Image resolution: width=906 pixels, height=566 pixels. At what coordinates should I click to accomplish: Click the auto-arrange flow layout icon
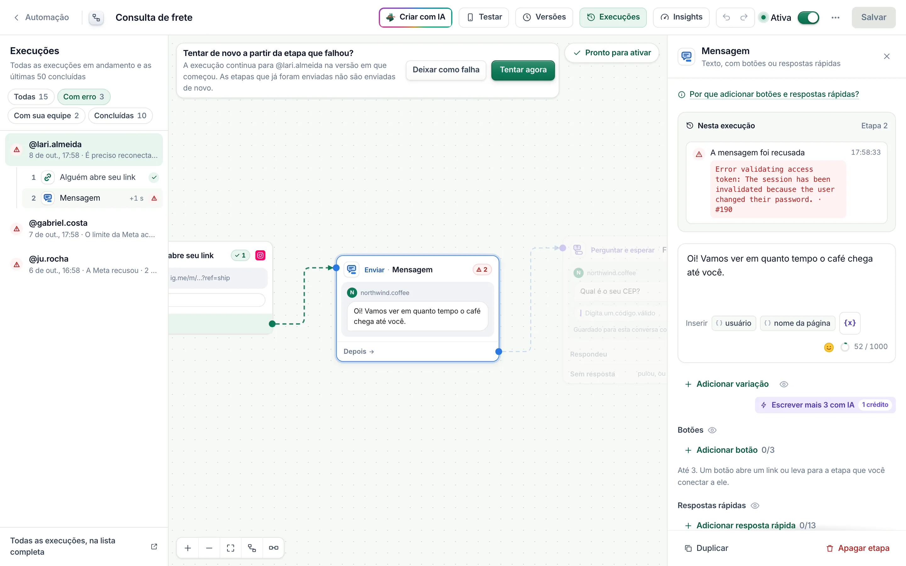[x=252, y=548]
